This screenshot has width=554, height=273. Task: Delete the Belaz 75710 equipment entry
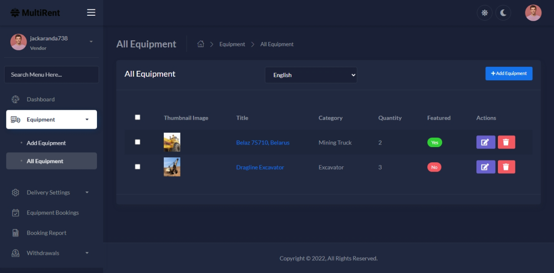506,142
